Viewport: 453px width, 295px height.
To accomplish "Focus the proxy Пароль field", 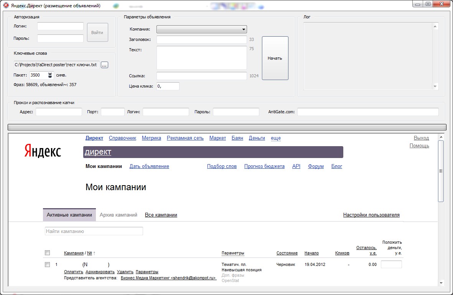I will (236, 112).
